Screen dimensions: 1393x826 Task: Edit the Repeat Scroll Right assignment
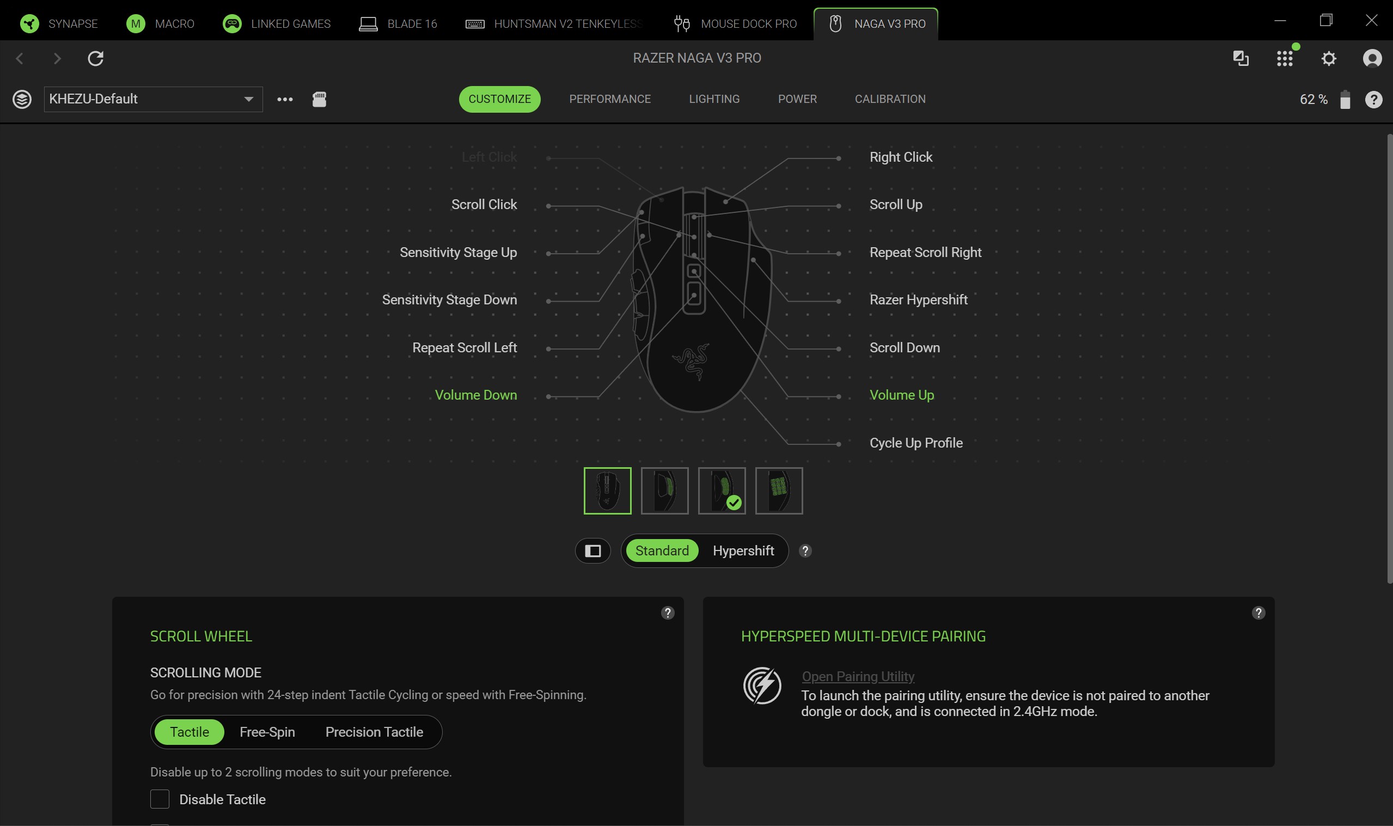point(925,253)
